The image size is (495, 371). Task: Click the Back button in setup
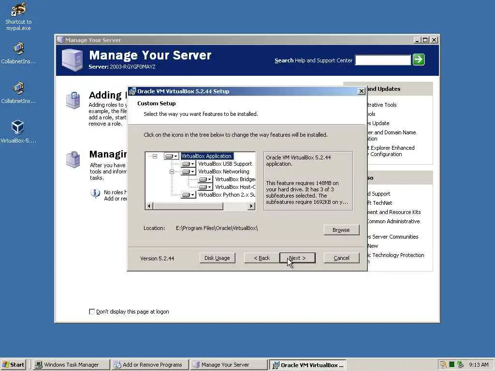tap(262, 258)
